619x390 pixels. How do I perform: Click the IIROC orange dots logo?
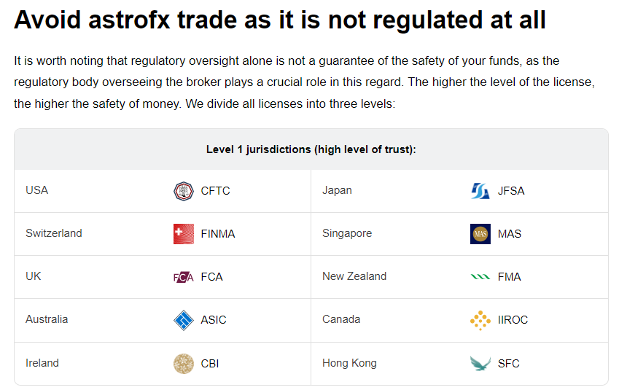(x=480, y=320)
